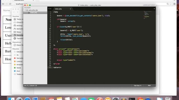
Task: Open Google Chrome from the Dock
Action: (140, 99)
